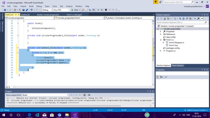This screenshot has height=118, width=210.
Task: Click the notifications filter flag icon
Action: [x=156, y=2]
